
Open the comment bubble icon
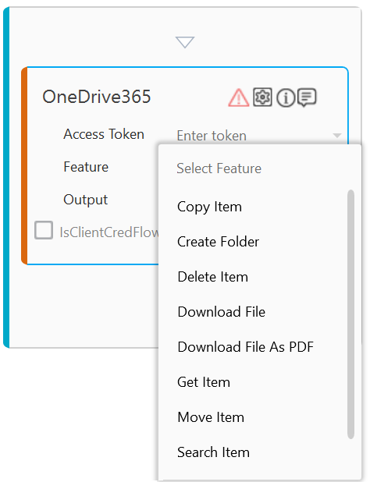pos(308,97)
